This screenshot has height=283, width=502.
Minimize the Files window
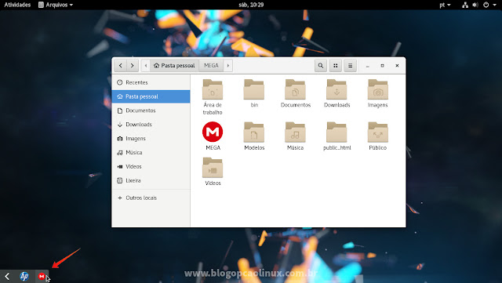click(x=368, y=66)
